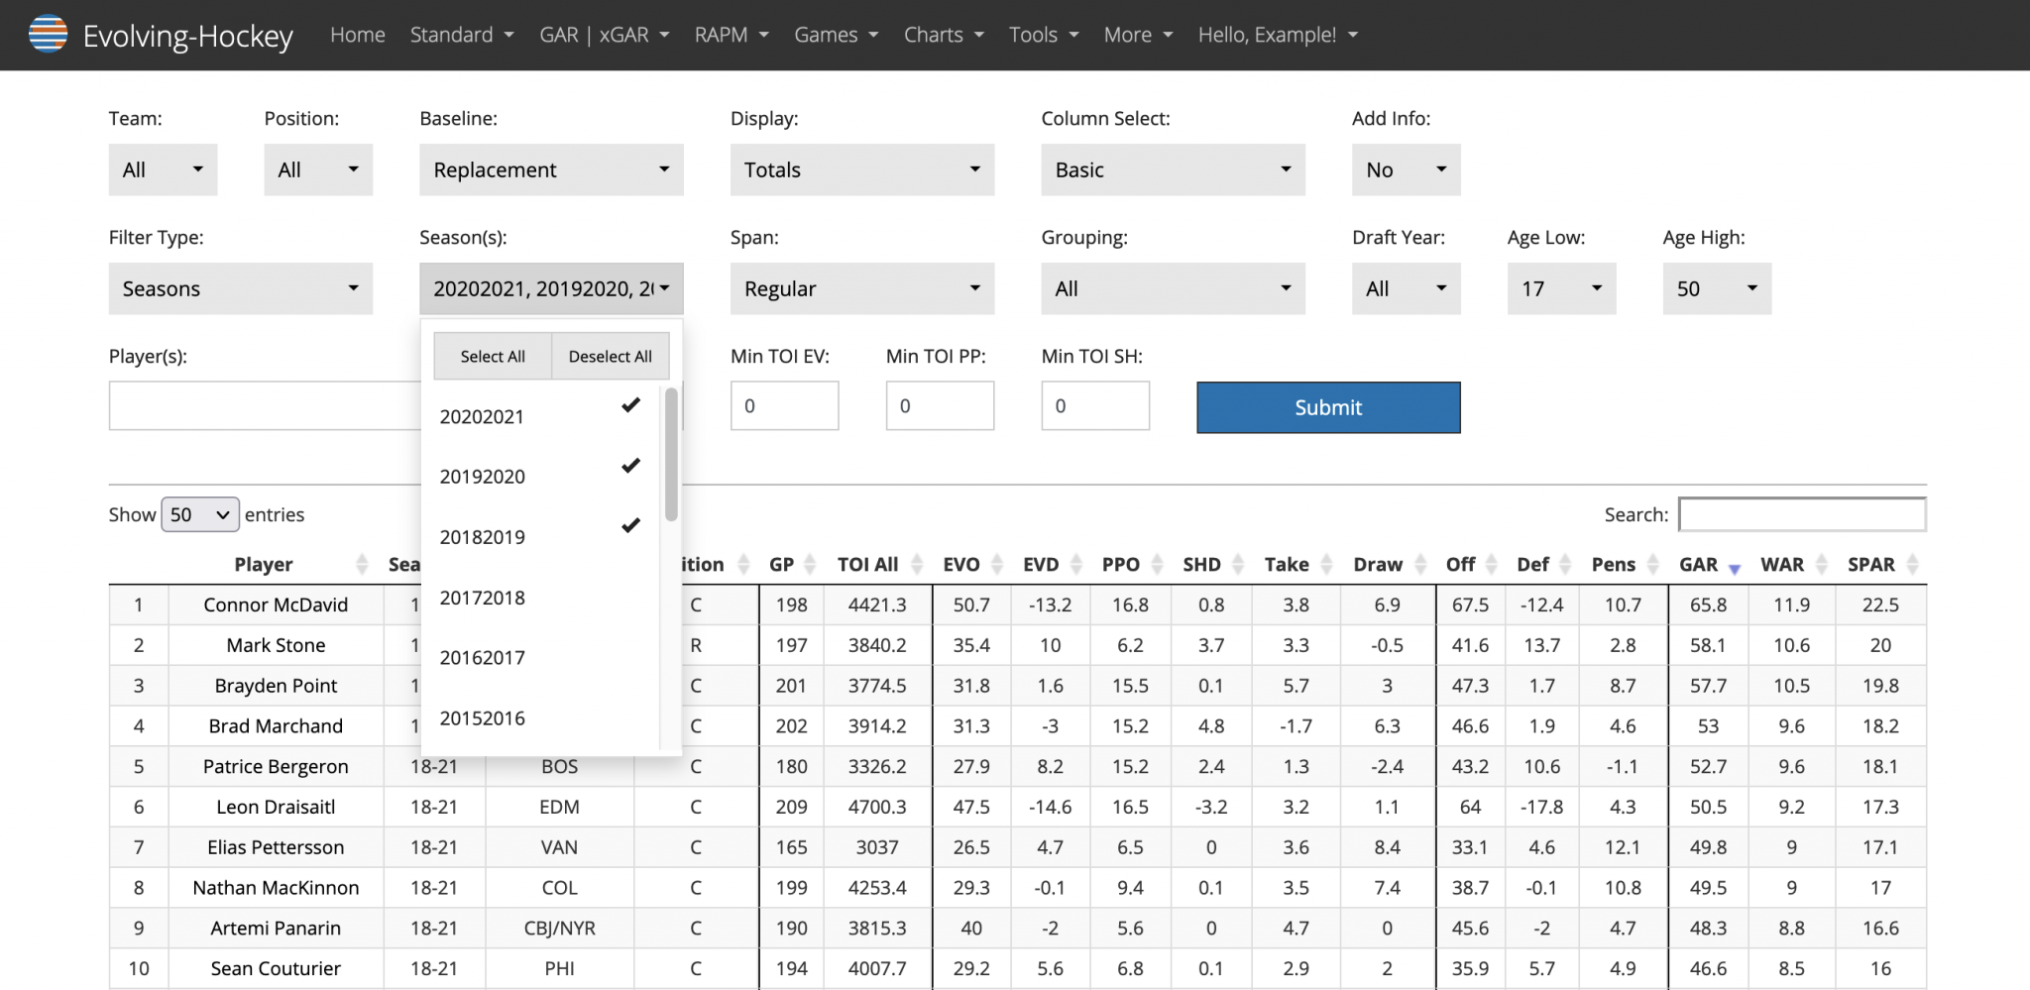Open the Charts navigation menu
The image size is (2030, 990).
tap(943, 35)
